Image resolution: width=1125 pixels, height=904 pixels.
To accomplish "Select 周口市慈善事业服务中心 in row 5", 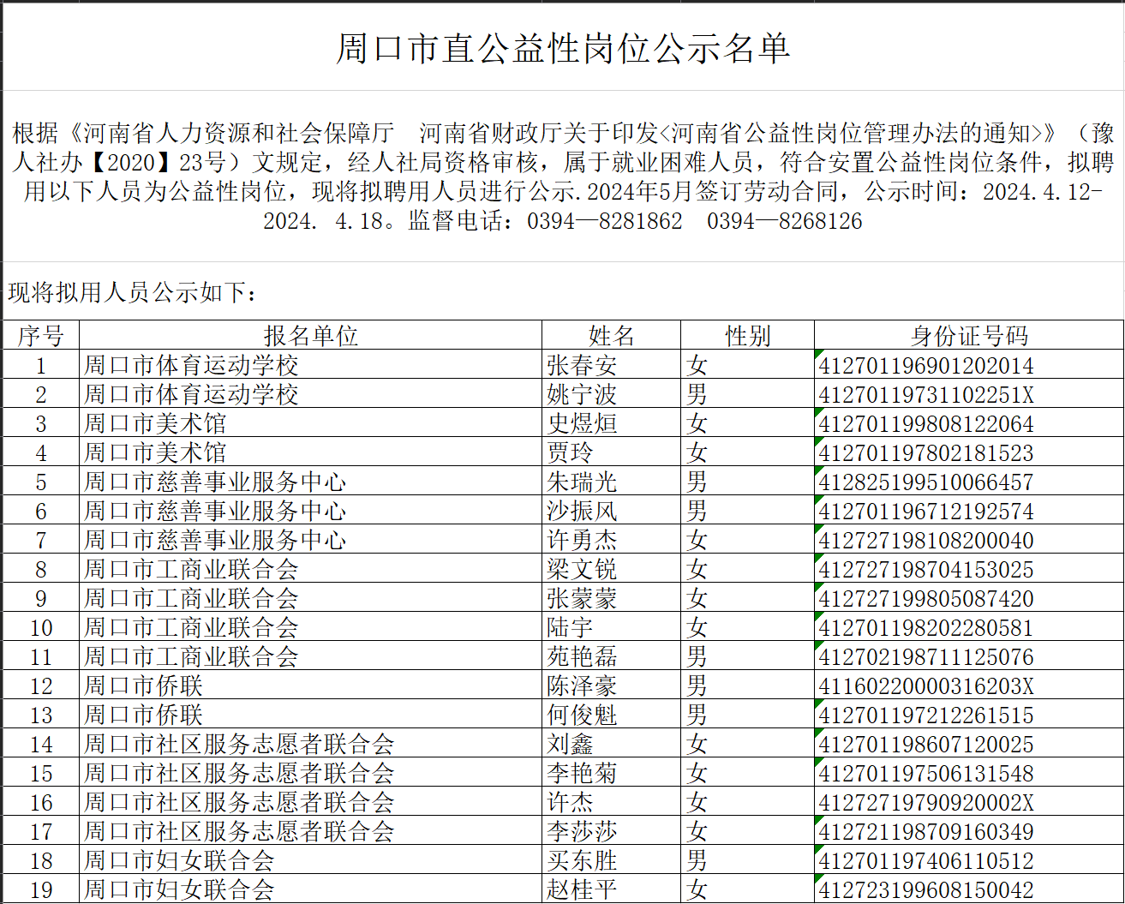I will pyautogui.click(x=215, y=482).
